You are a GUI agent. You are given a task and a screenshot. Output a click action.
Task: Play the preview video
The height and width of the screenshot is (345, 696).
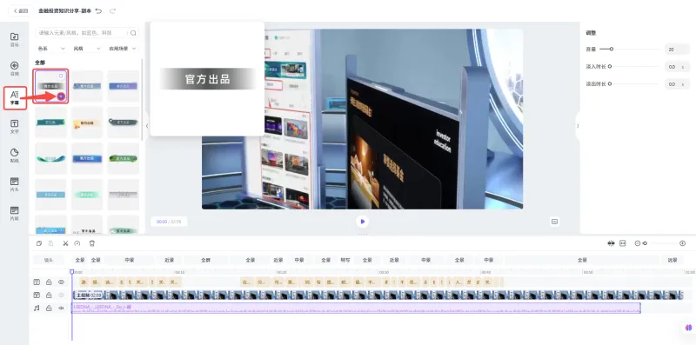(363, 222)
